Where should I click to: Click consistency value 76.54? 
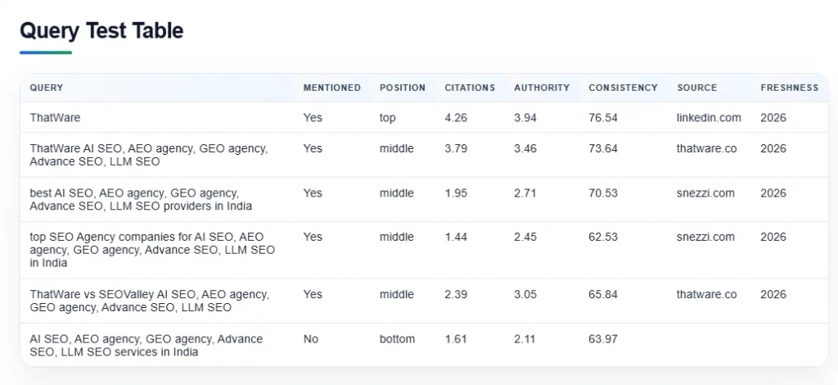603,118
